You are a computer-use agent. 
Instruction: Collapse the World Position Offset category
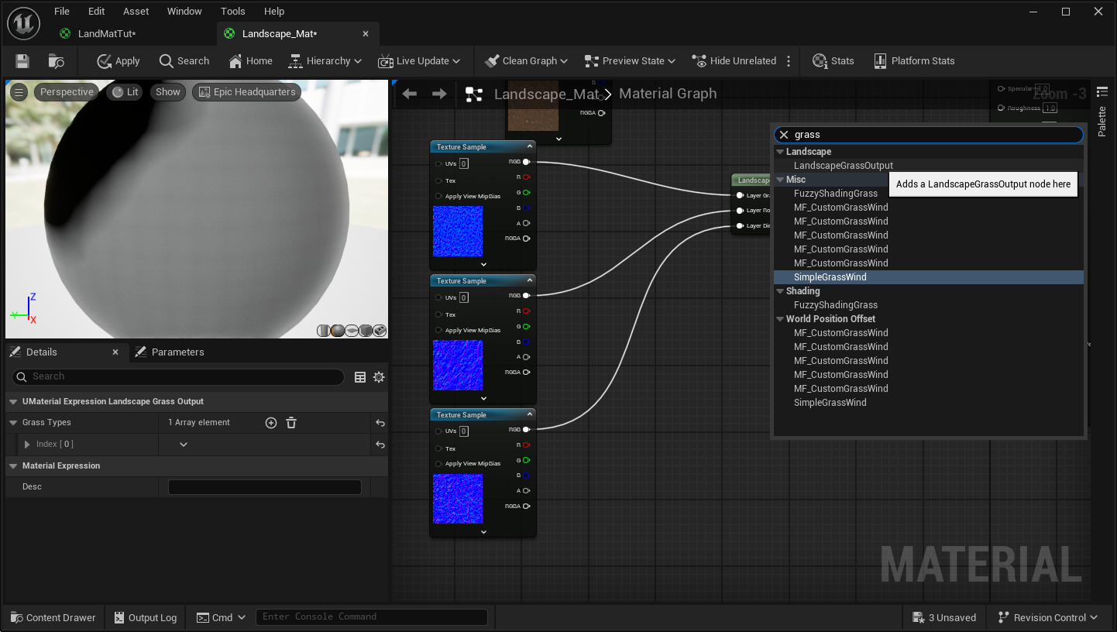pos(781,319)
